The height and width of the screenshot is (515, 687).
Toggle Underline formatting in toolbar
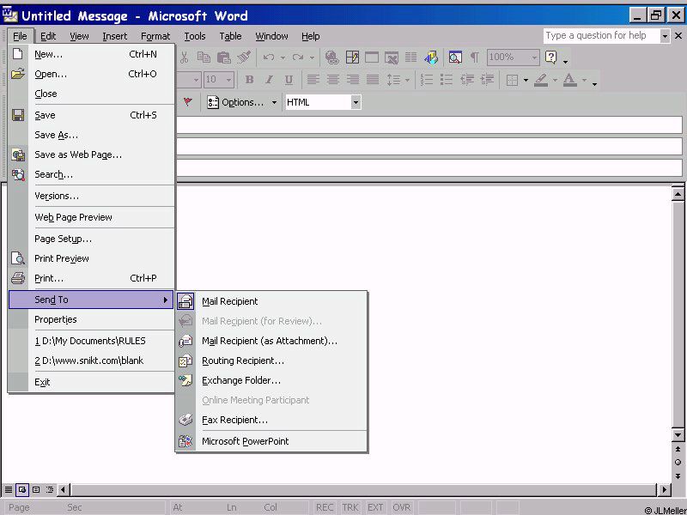pos(289,80)
